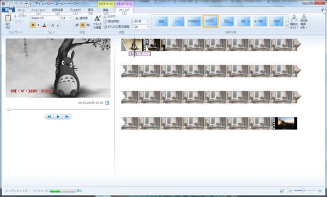
Task: Click the Cut scissors icon
Action: click(16, 16)
